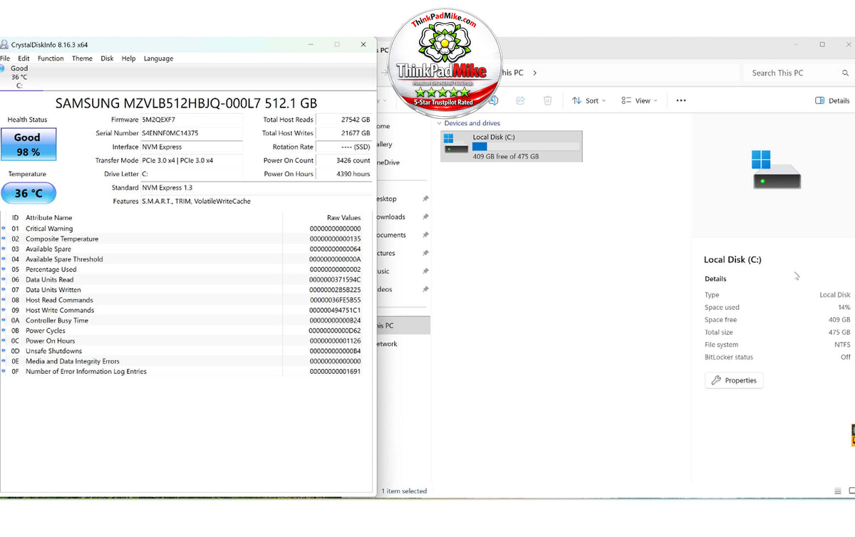The width and height of the screenshot is (855, 537).
Task: Select the Number of Error Information Log Entries row
Action: (187, 371)
